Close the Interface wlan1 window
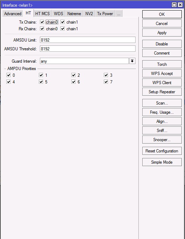Screen dimensions: 185x239 tap(180, 5)
